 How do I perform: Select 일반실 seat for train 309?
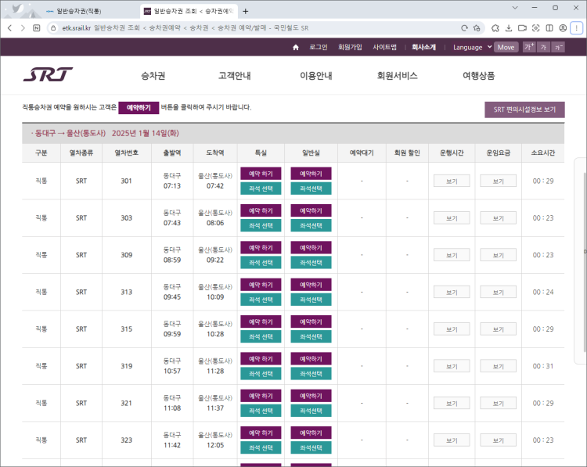[x=311, y=263]
